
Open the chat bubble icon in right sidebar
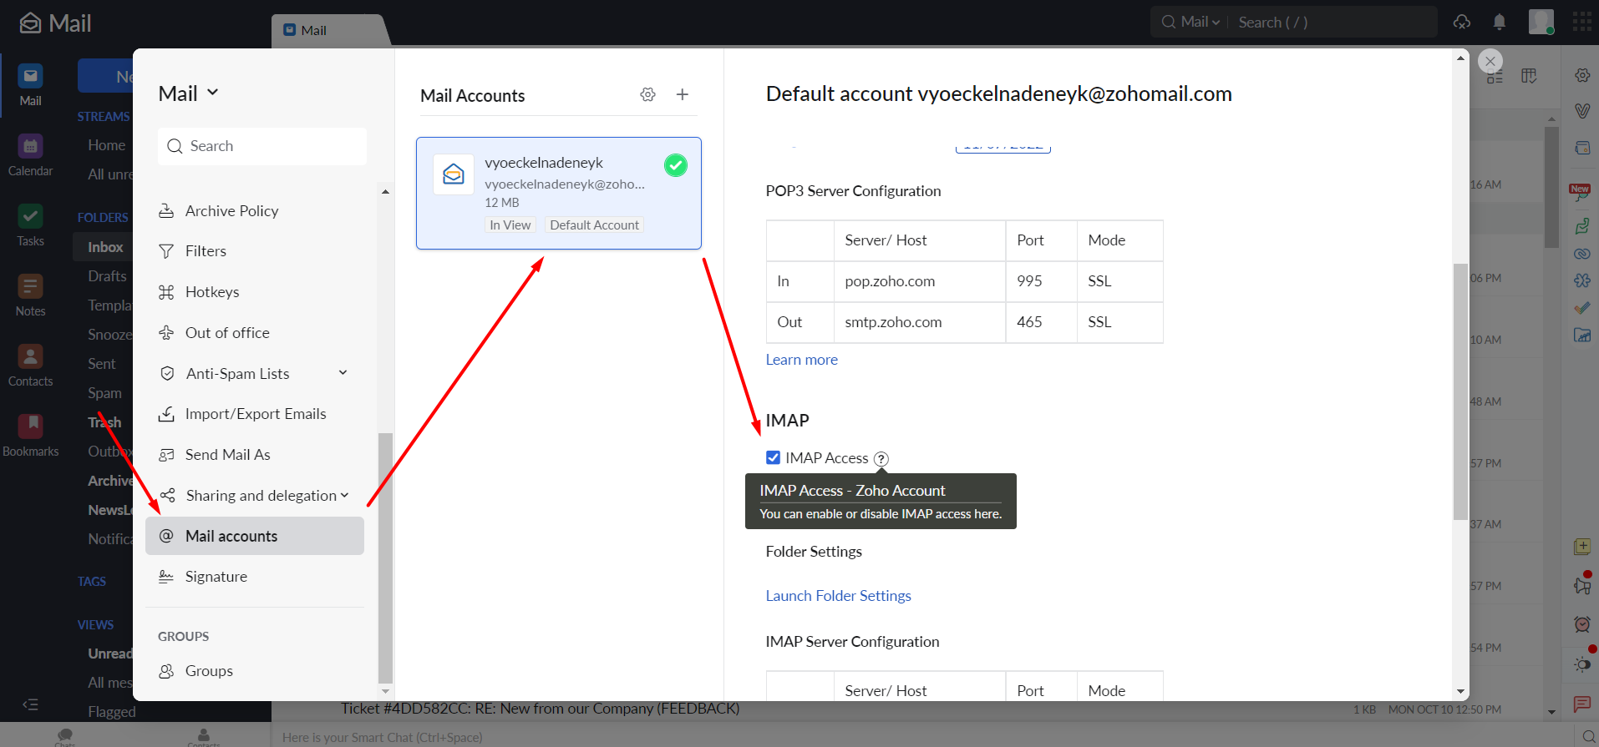click(1582, 704)
